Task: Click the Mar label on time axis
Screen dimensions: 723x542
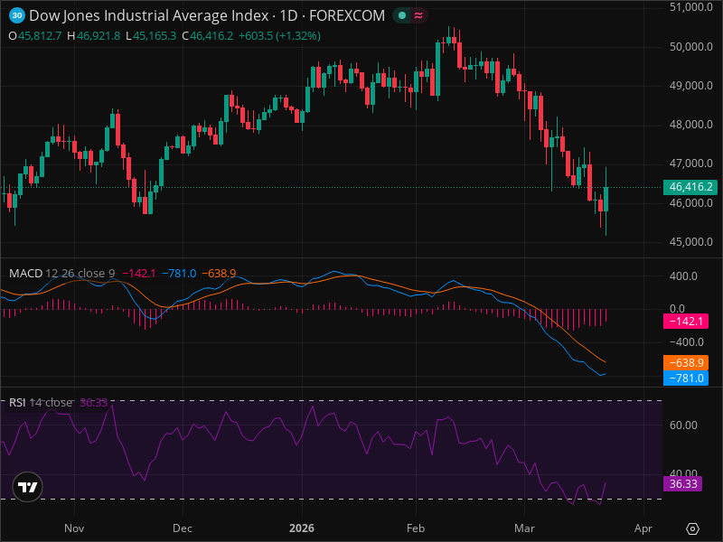Action: 525,528
